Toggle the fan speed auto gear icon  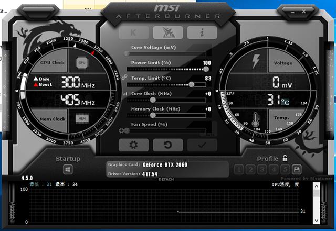121,130
